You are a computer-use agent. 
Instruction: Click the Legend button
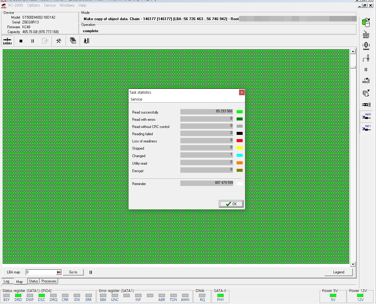339,272
